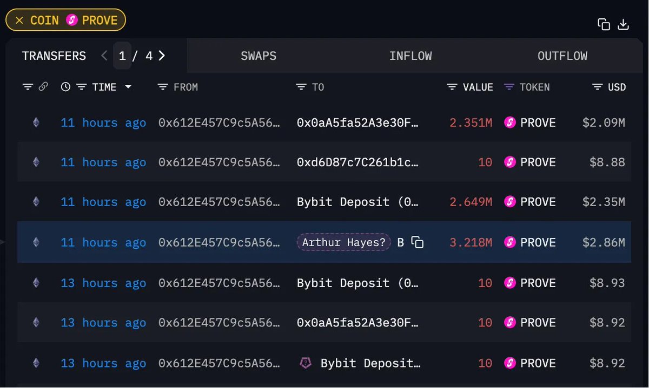Copy the address in the Arthur Hayes row
Viewport: 649px width, 388px height.
coord(417,242)
